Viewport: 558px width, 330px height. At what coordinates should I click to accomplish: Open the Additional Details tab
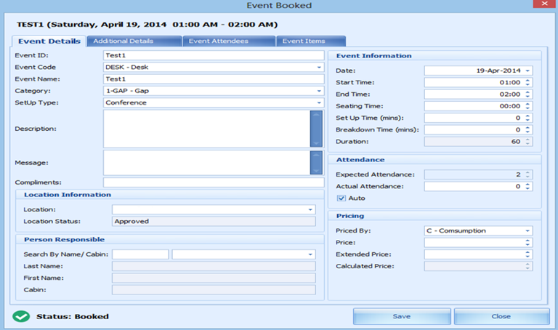pos(134,41)
